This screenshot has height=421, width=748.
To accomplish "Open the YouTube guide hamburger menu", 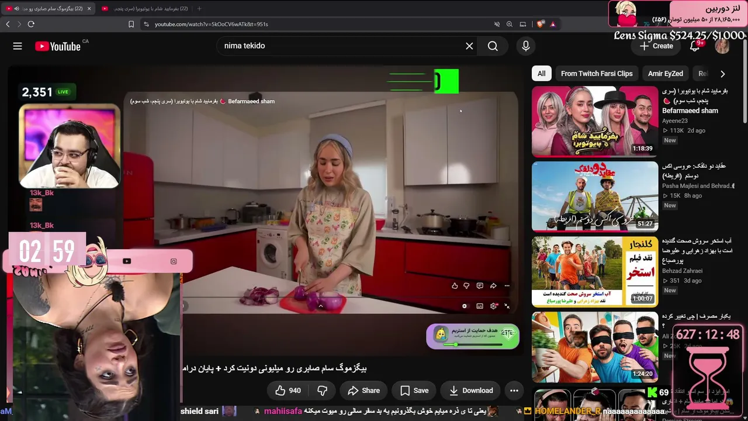I will coord(18,46).
